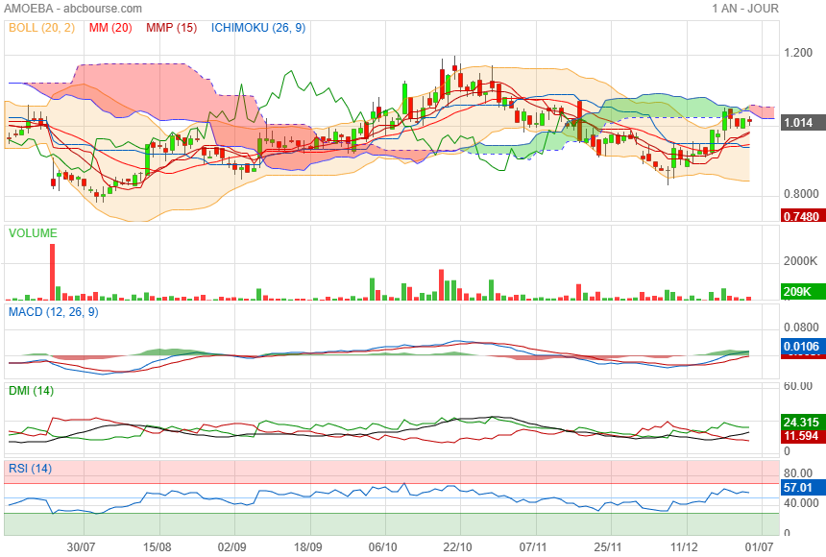Select the MM (20) moving average legend

pyautogui.click(x=110, y=28)
